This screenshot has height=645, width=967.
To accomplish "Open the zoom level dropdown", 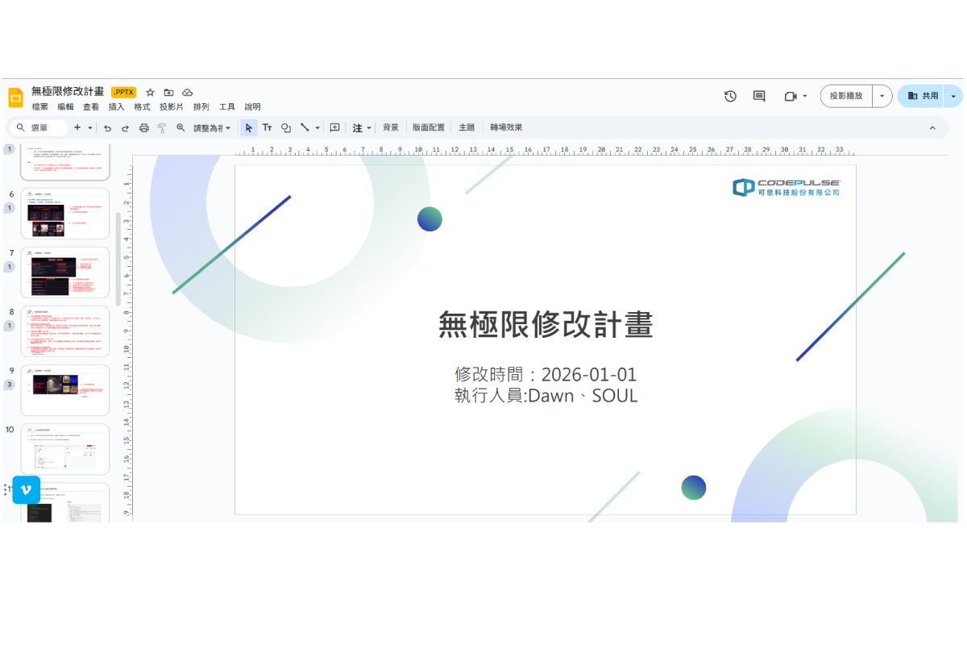I will [212, 127].
